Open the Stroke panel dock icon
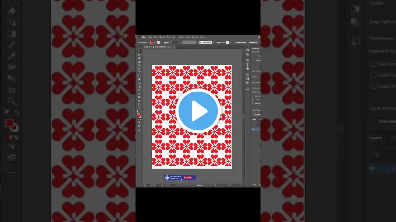 coord(247,75)
